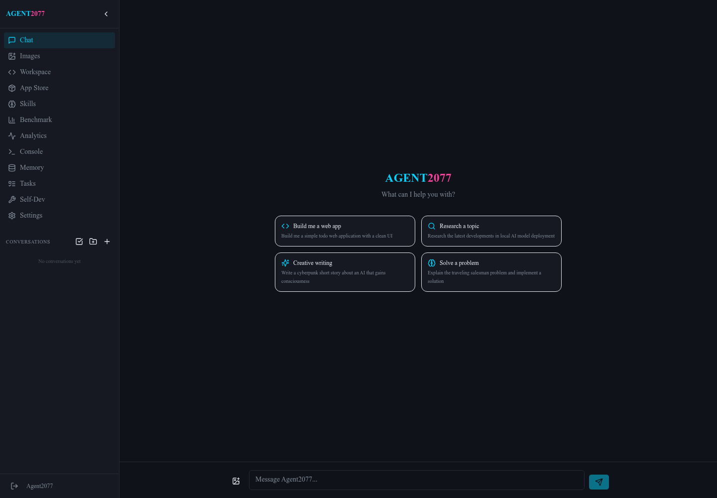Image resolution: width=717 pixels, height=498 pixels.
Task: Click the large AGENT2077 center title
Action: click(418, 178)
